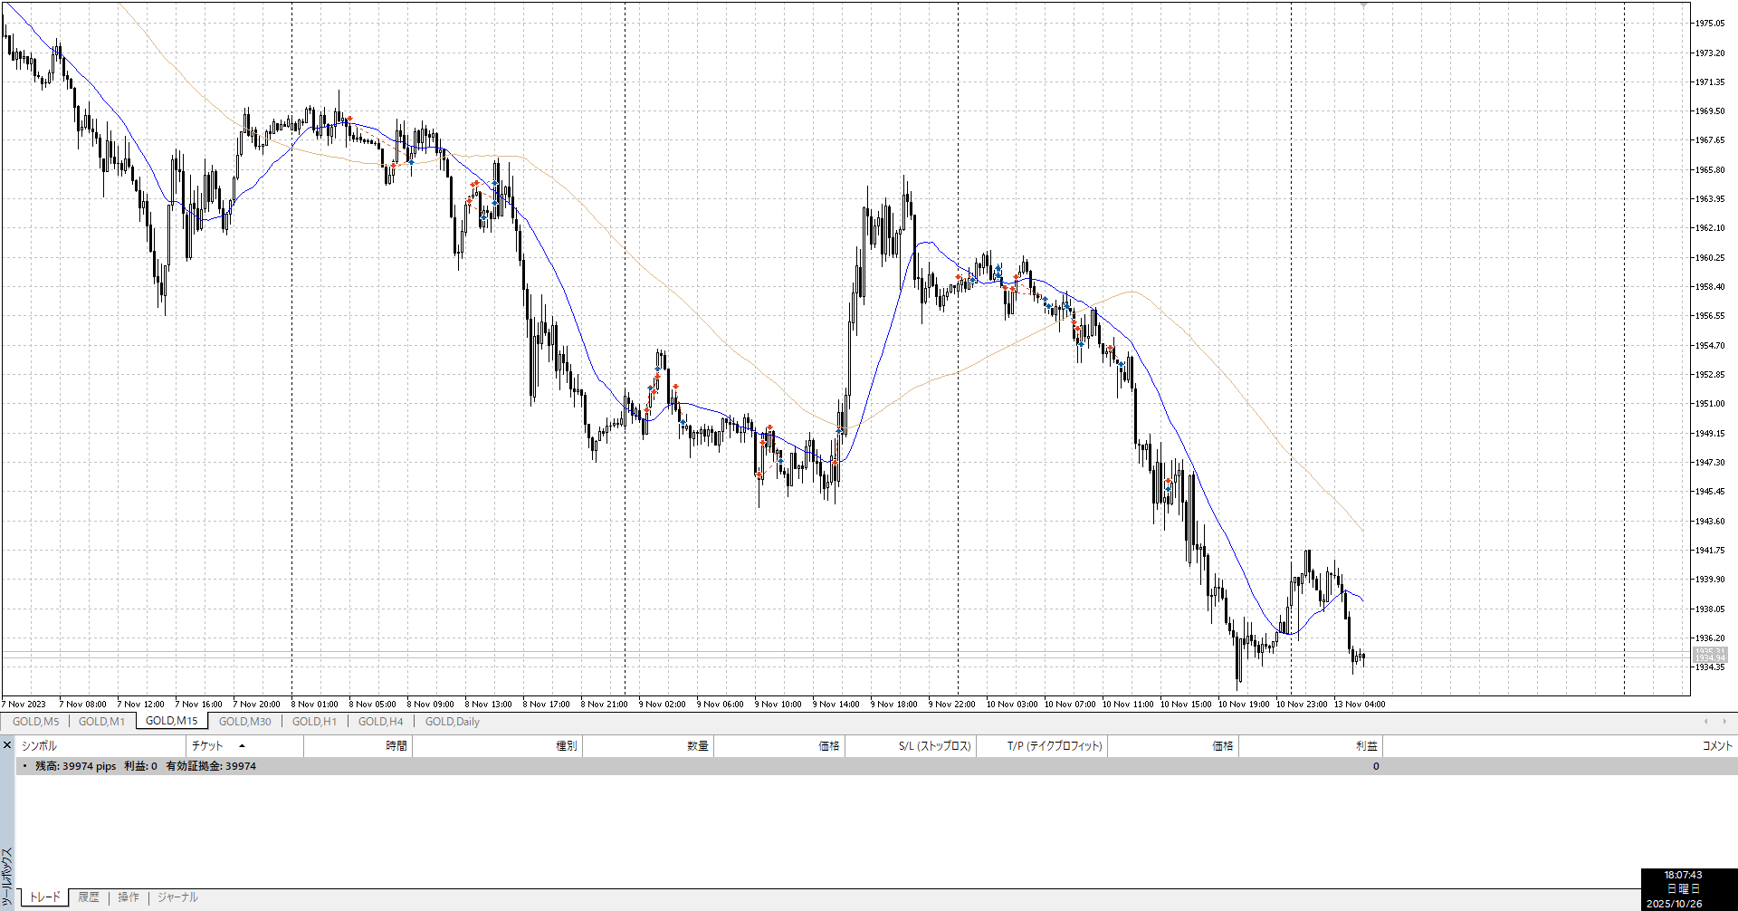Viewport: 1738px width, 911px height.
Task: Click the sort arrow beside チケット
Action: 242,746
